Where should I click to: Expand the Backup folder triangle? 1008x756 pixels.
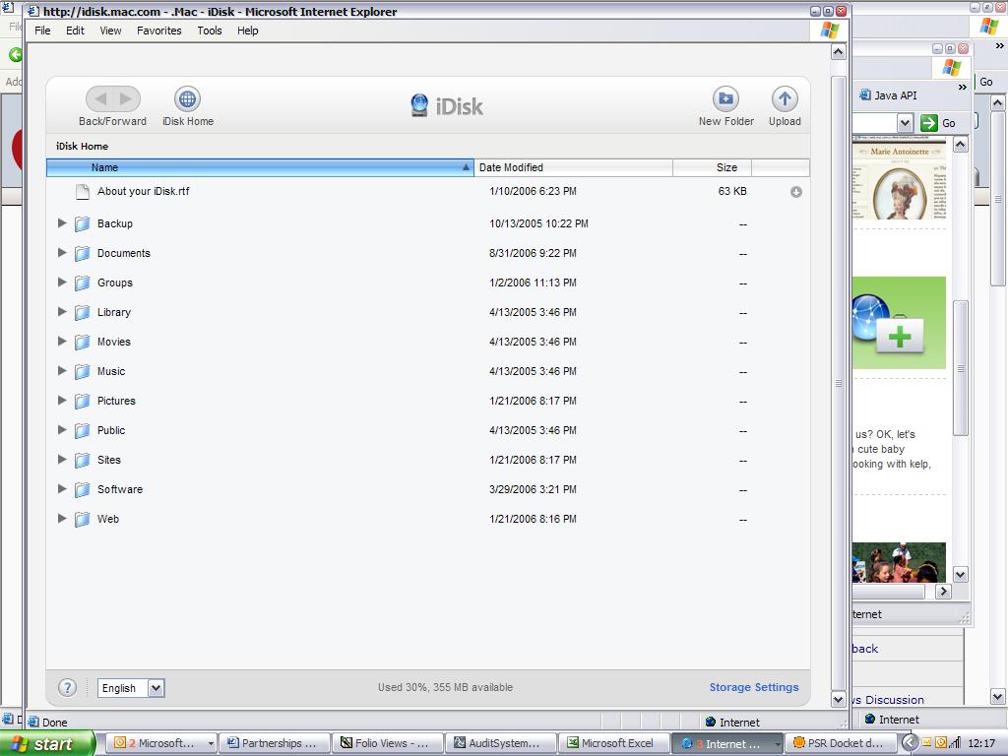(x=62, y=223)
